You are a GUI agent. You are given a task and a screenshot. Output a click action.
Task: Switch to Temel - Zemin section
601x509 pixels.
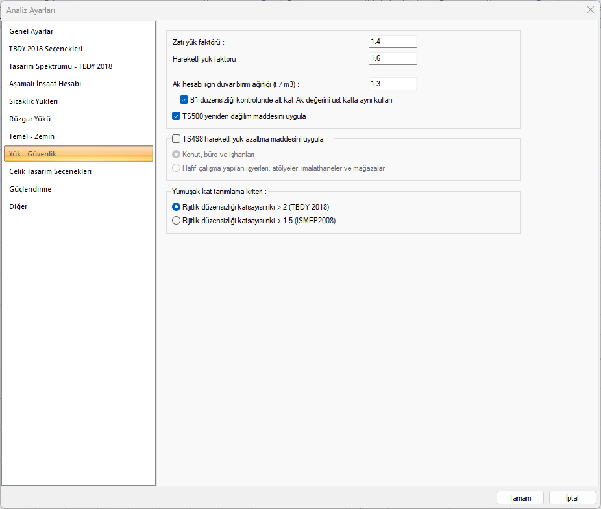tap(78, 136)
